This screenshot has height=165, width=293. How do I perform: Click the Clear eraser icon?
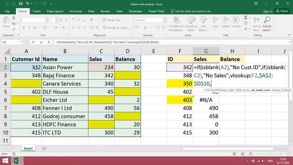point(246,29)
